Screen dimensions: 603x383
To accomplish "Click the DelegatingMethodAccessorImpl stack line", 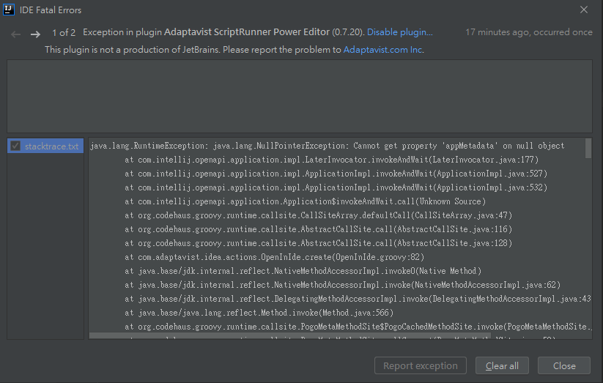I will coord(358,299).
